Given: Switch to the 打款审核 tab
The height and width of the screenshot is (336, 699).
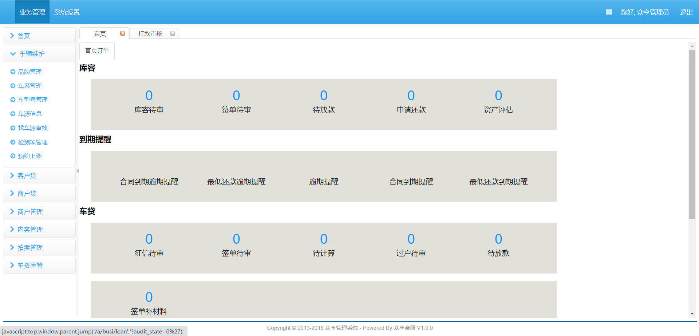Looking at the screenshot, I should [150, 33].
